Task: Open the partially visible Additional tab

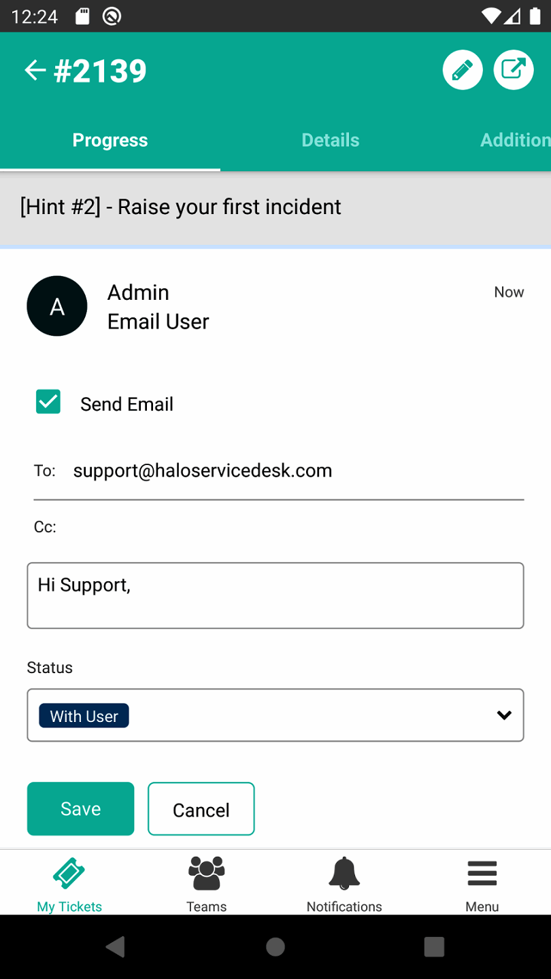Action: click(514, 140)
